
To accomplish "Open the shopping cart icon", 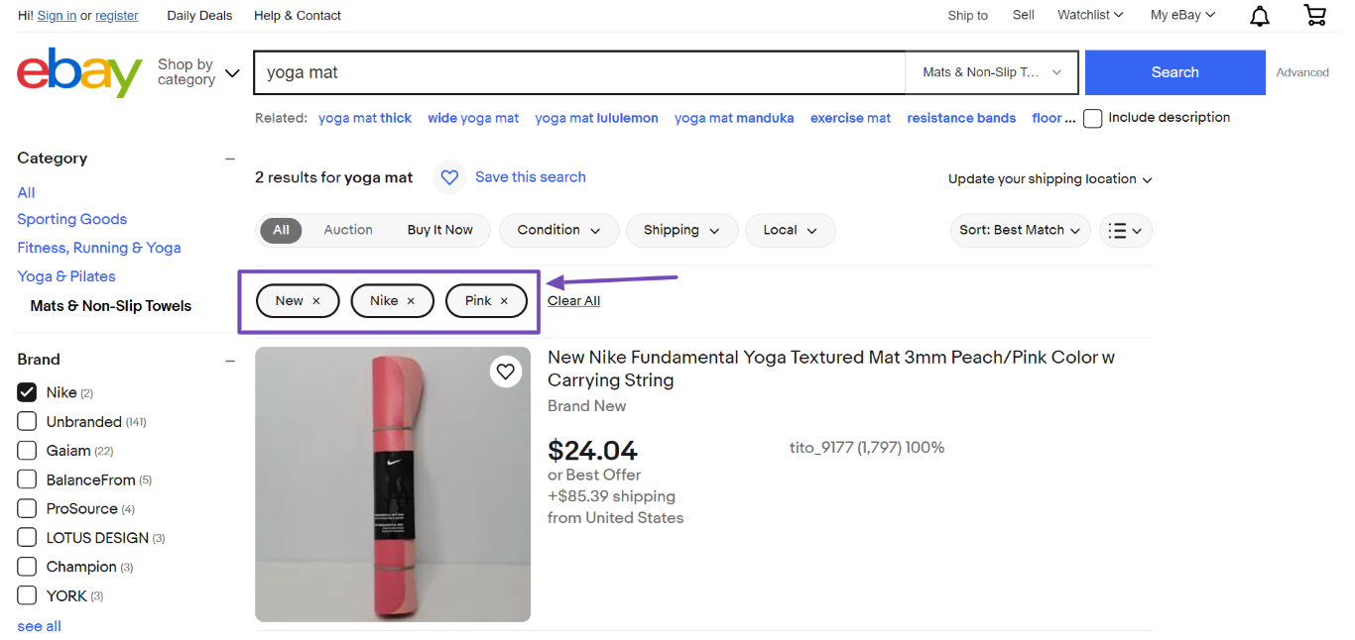I will 1314,15.
